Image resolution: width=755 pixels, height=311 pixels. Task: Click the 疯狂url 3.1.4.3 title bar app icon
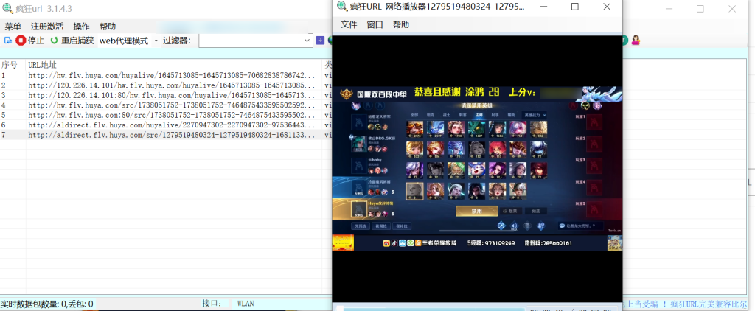[x=7, y=8]
